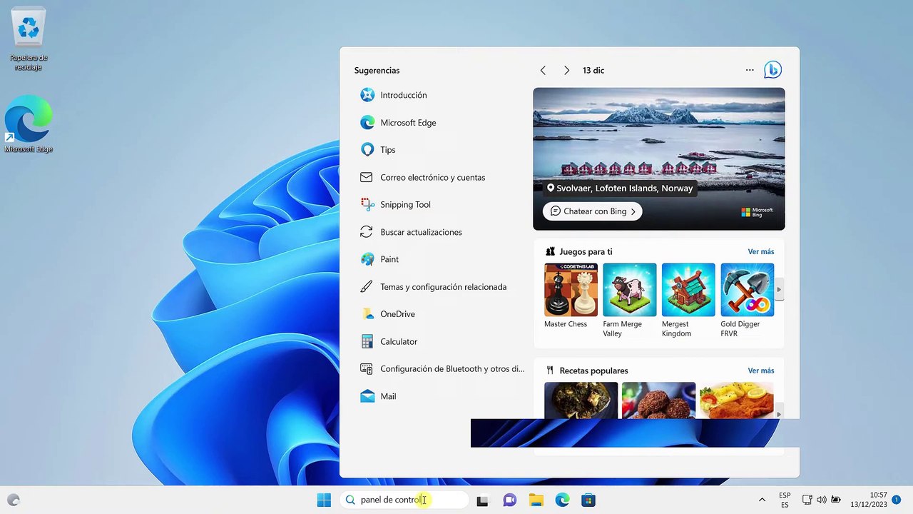
Task: Select Papelera de reciclaje desktop icon
Action: click(29, 39)
